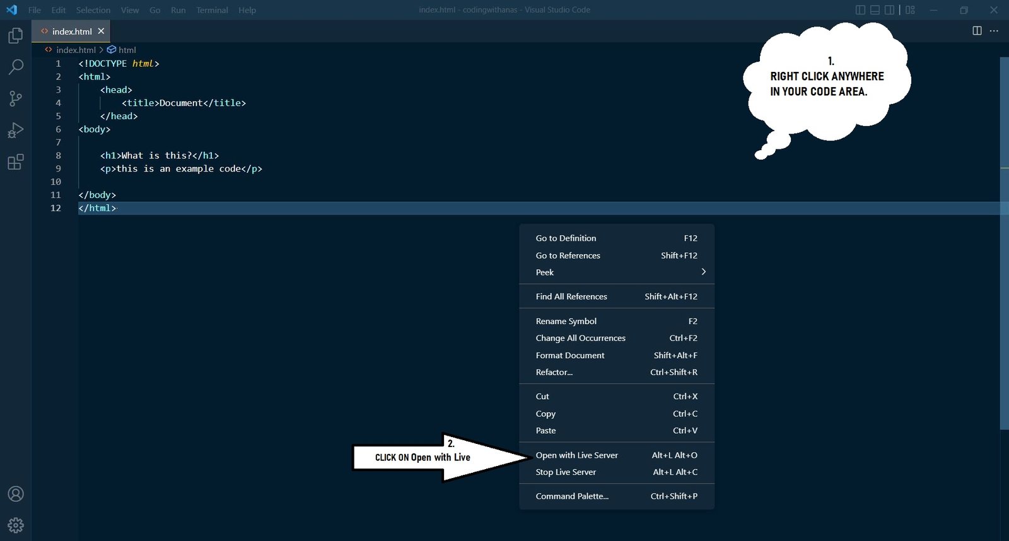1009x541 pixels.
Task: Click line number 8 in gutter
Action: (x=58, y=155)
